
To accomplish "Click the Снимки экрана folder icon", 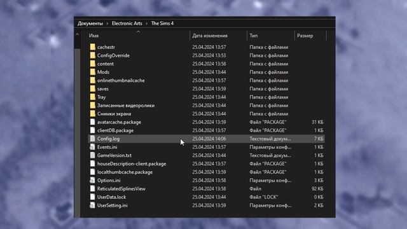I will pos(93,114).
